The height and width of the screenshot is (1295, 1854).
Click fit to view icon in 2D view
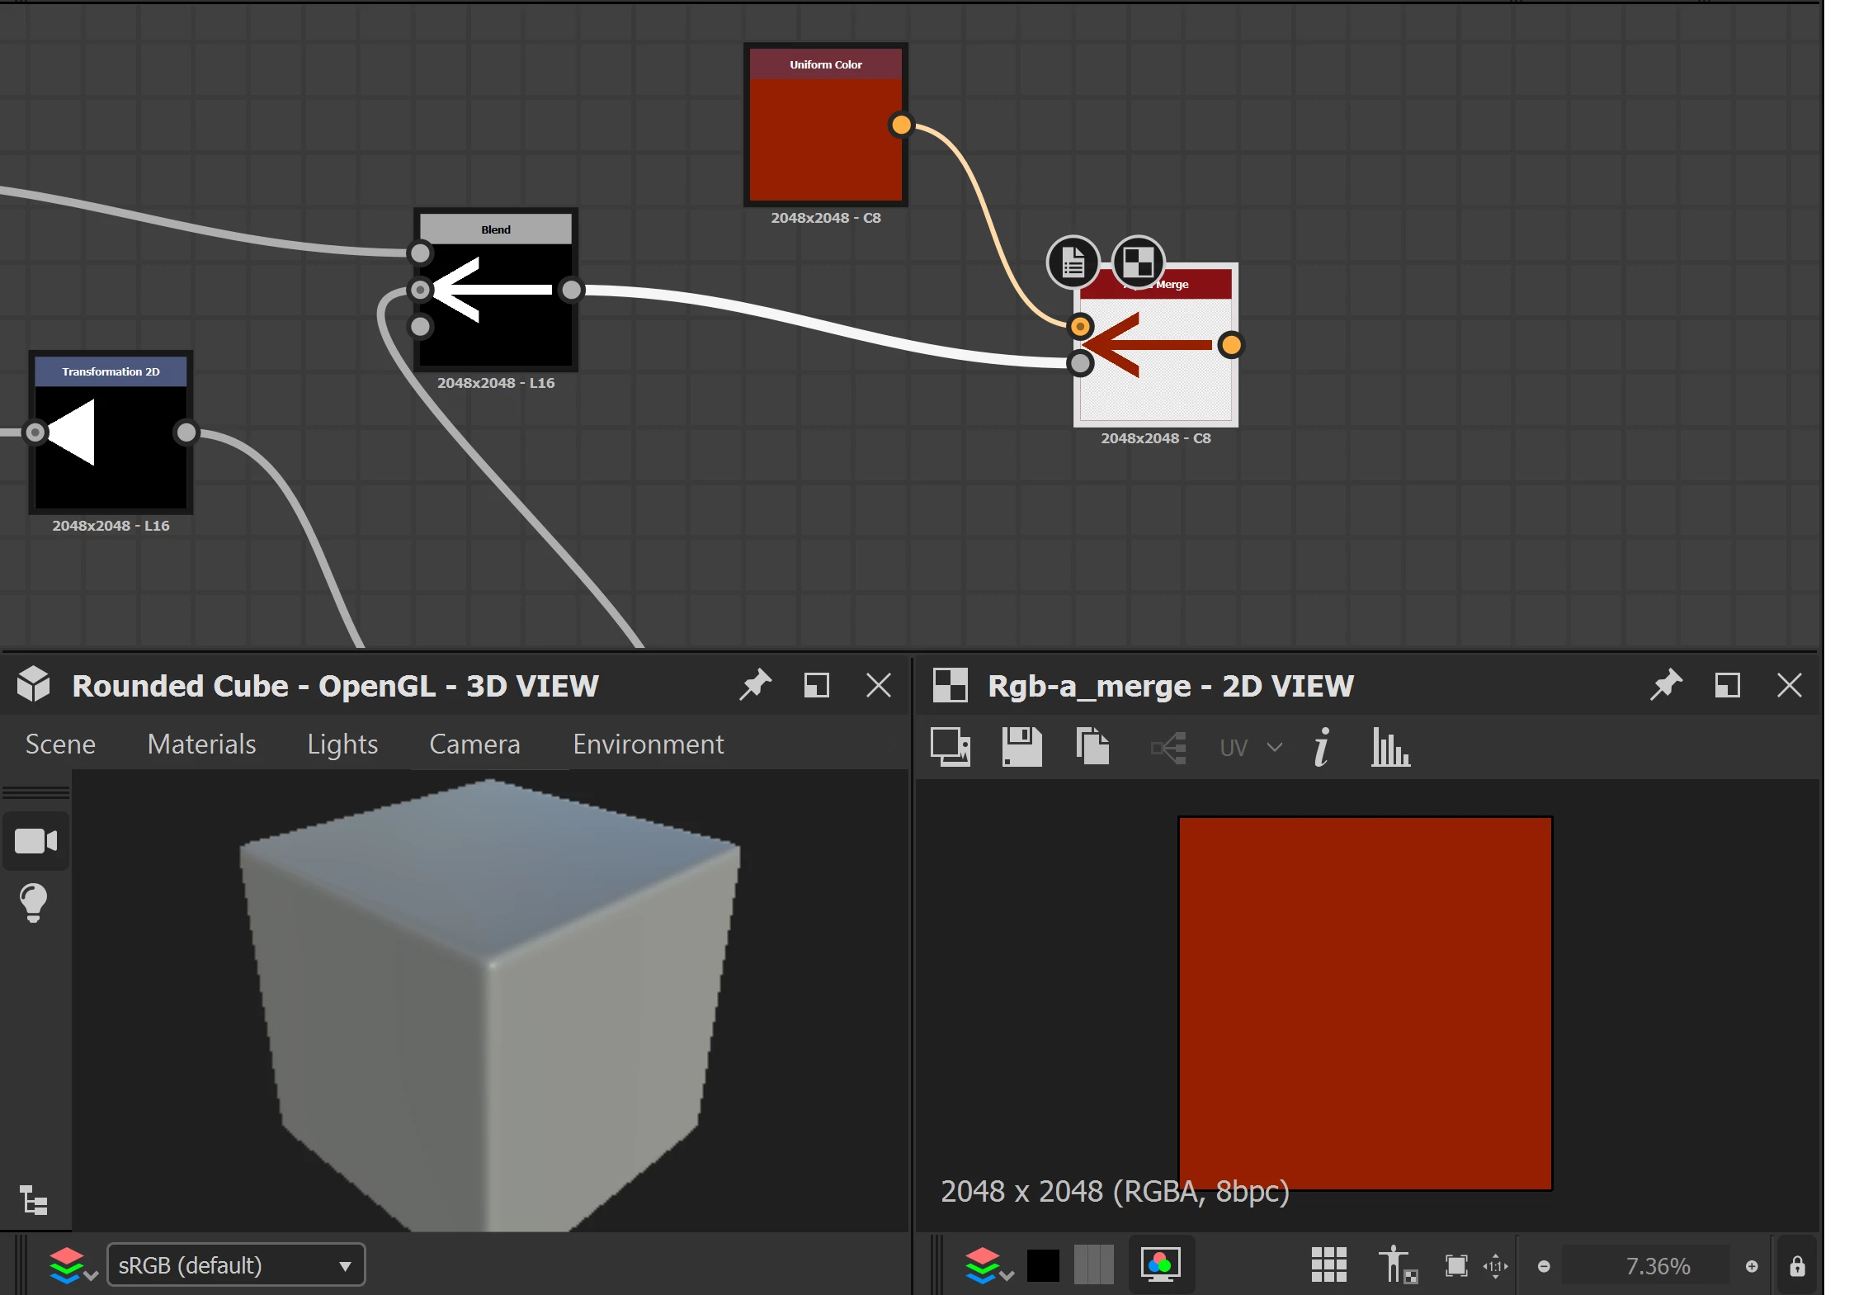(1456, 1265)
